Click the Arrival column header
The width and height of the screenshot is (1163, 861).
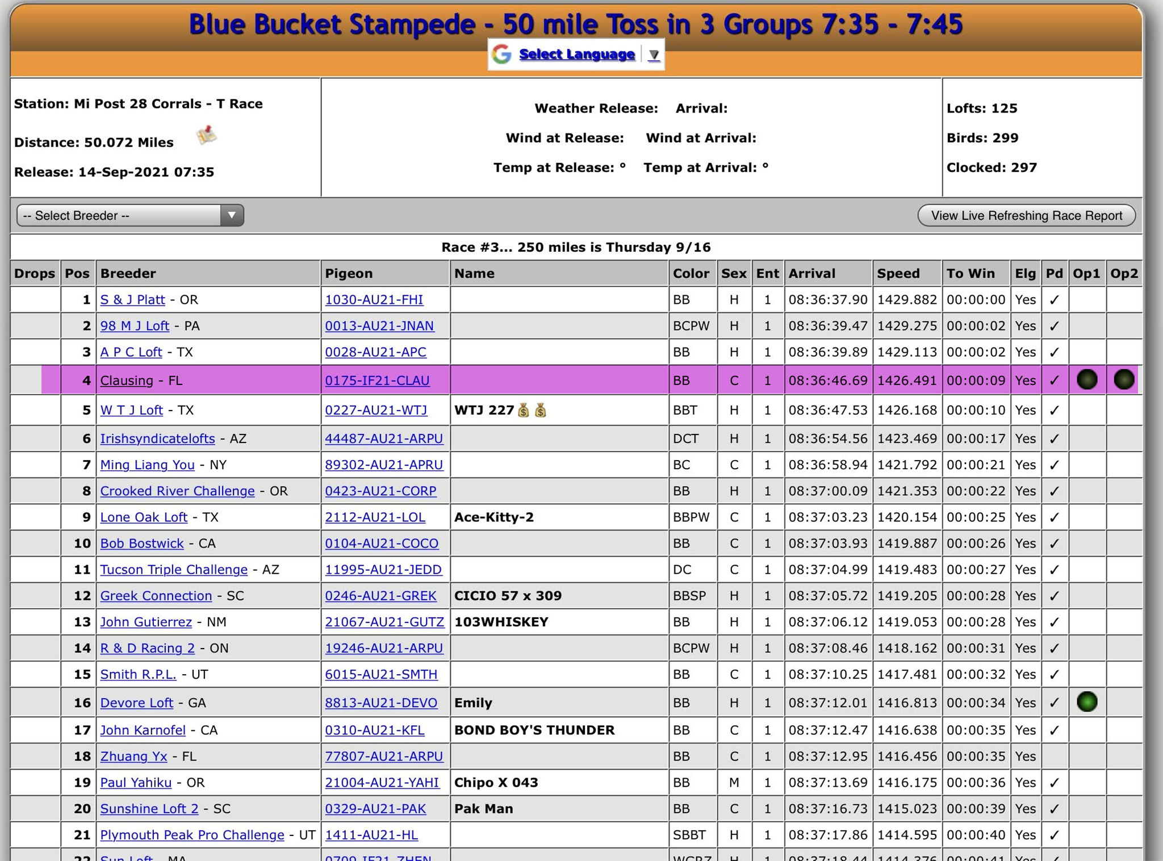point(811,274)
